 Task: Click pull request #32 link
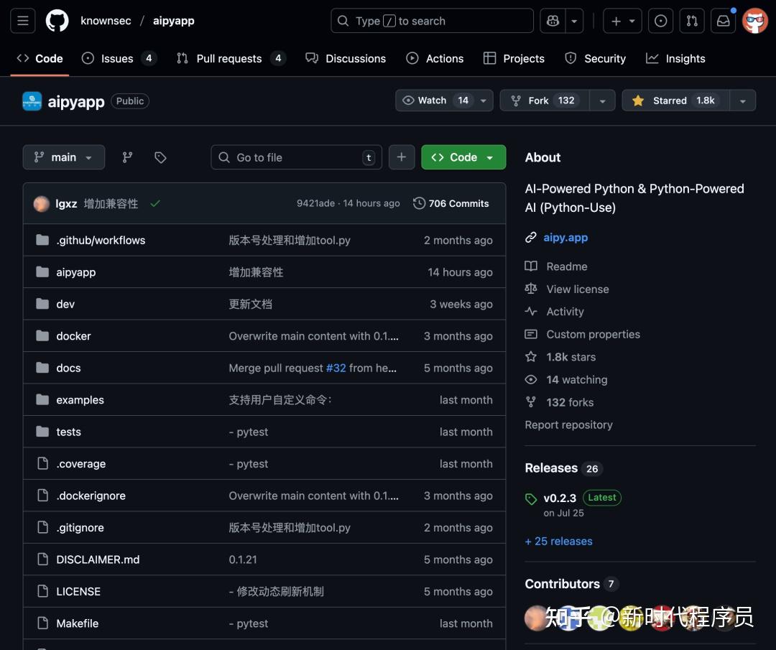[x=336, y=368]
